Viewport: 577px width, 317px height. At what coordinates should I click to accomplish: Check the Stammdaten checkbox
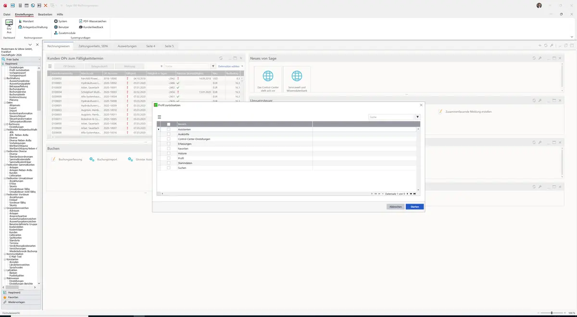(x=169, y=163)
